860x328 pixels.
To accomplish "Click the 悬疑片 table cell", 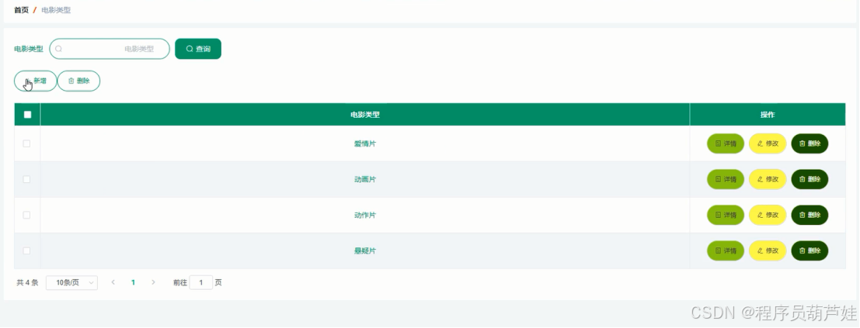I will point(365,250).
